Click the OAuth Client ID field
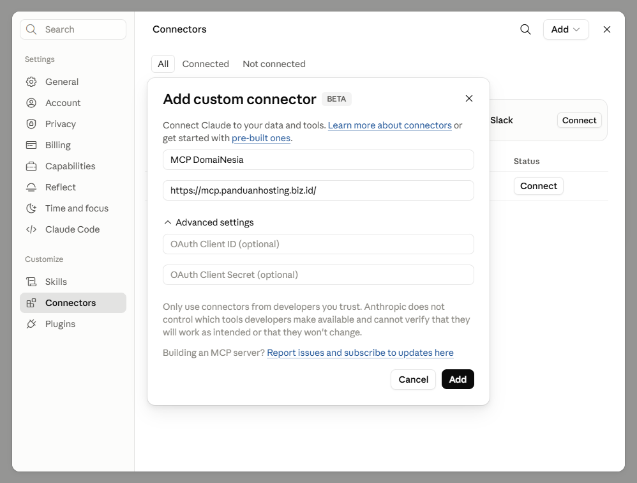 (x=318, y=244)
